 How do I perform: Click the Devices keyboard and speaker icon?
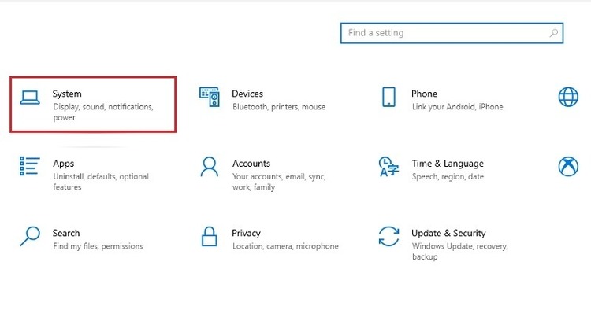pyautogui.click(x=210, y=97)
